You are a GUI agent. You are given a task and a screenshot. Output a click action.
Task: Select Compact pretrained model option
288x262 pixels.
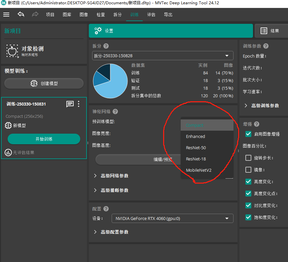(x=207, y=125)
